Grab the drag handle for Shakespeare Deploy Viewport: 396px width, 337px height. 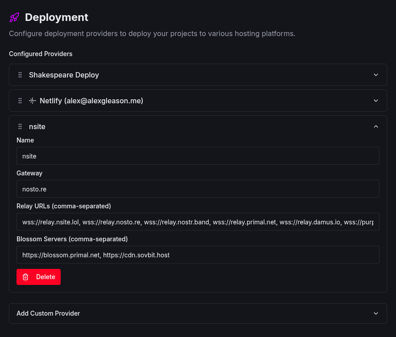click(20, 75)
